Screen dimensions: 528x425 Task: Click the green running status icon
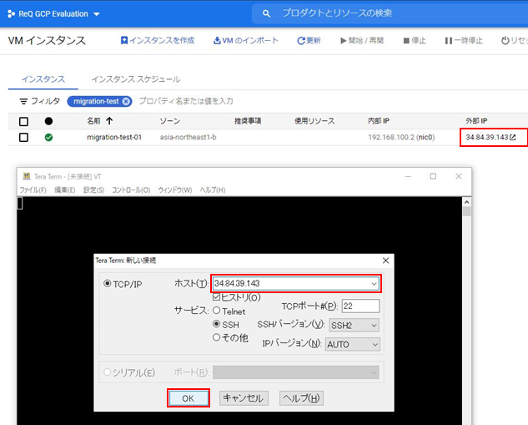click(48, 137)
